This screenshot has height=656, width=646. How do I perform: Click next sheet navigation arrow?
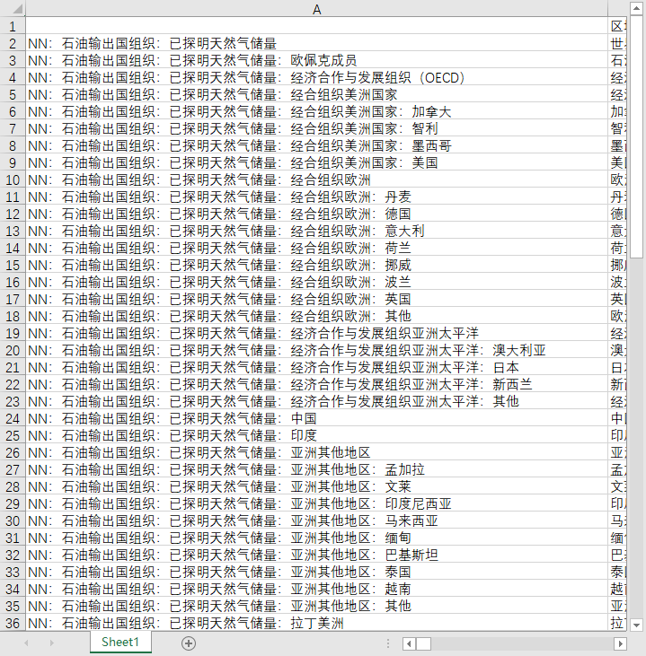52,643
